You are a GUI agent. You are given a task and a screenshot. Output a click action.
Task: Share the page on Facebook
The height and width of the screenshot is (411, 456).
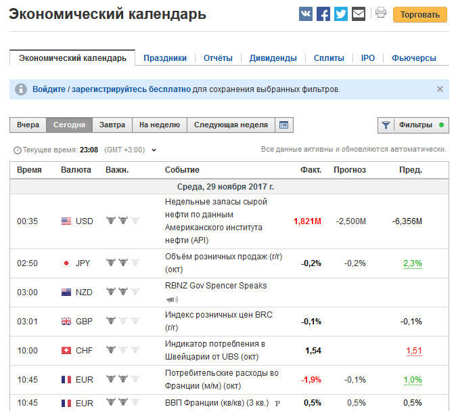tap(323, 14)
